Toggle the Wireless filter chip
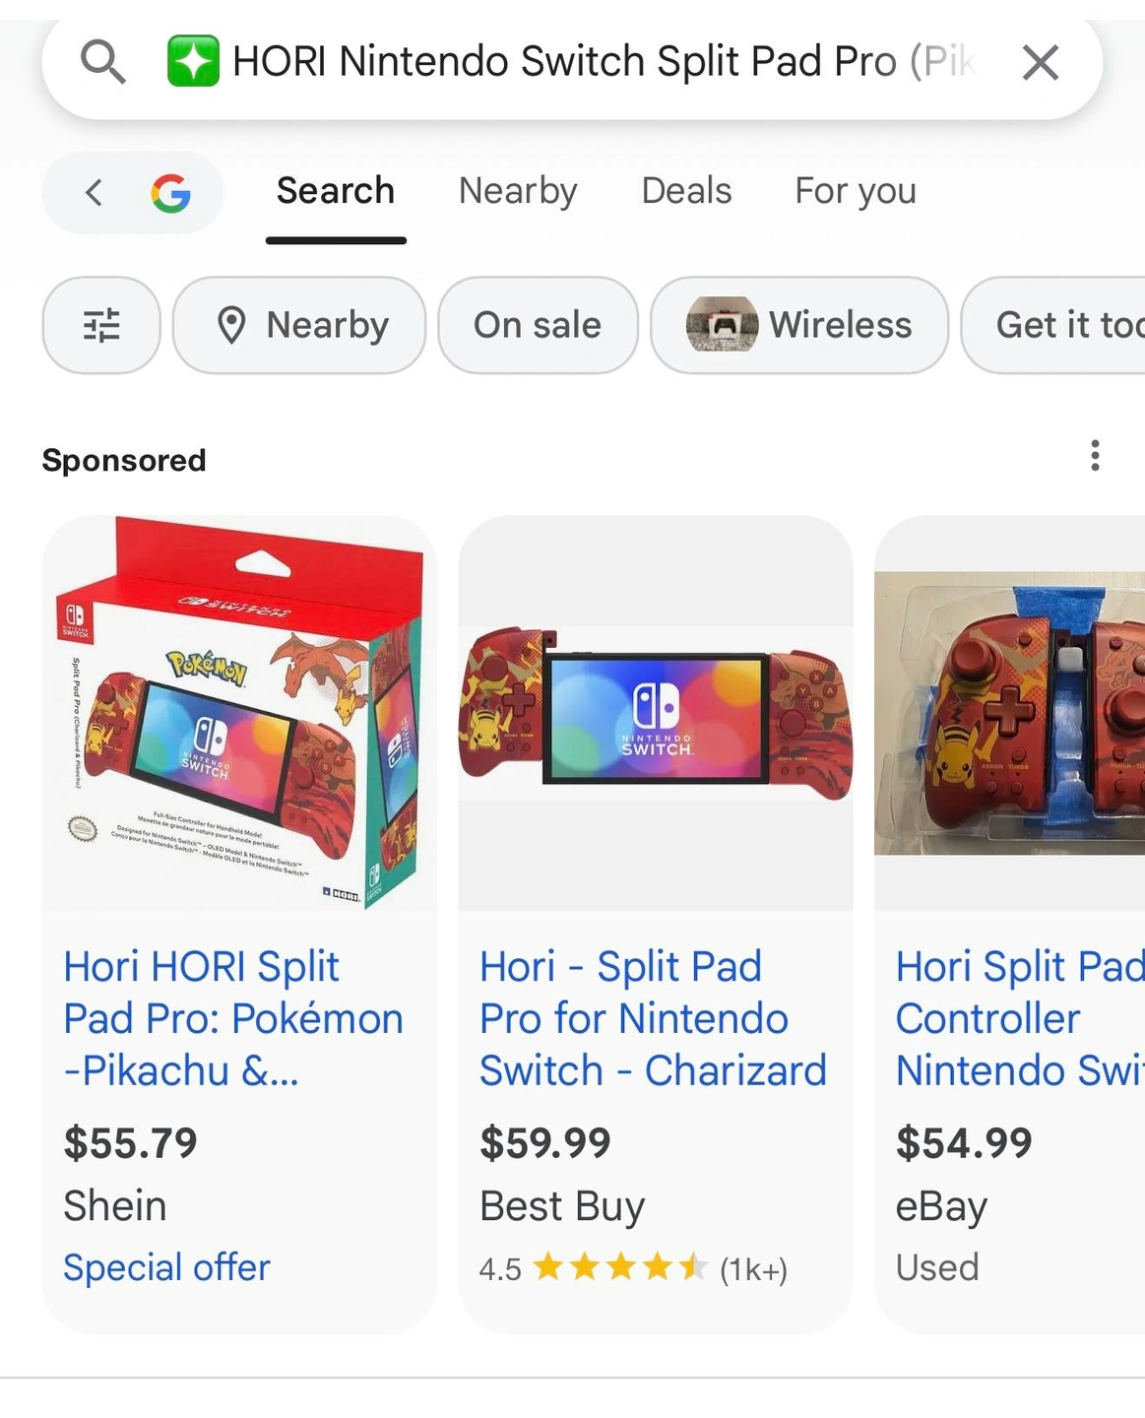Viewport: 1145px width, 1418px height. pos(798,325)
